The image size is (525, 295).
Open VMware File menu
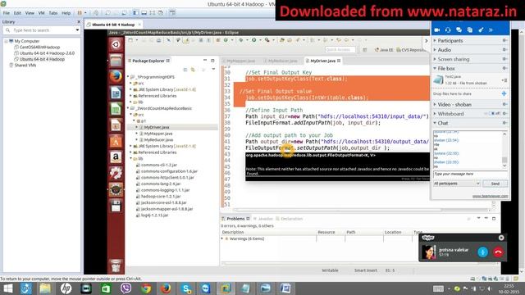click(x=7, y=13)
